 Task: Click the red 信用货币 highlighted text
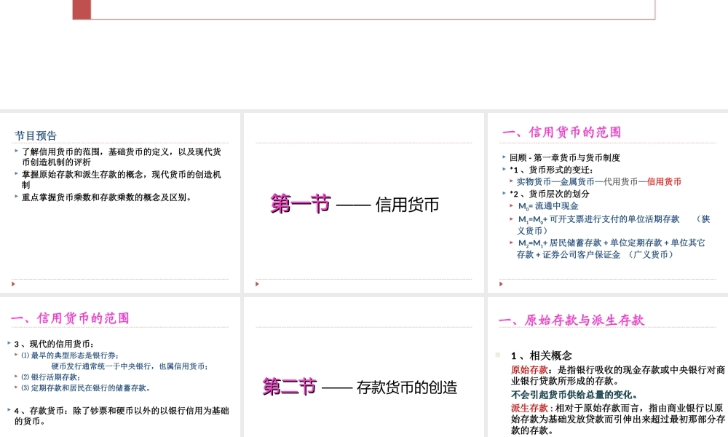tap(663, 181)
